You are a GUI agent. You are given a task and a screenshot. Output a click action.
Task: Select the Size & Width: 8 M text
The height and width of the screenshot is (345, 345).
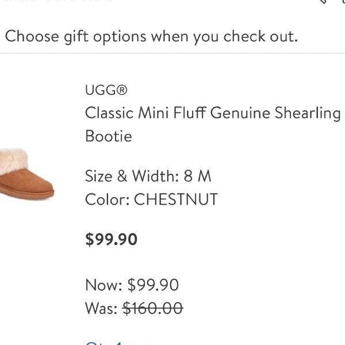pos(148,176)
